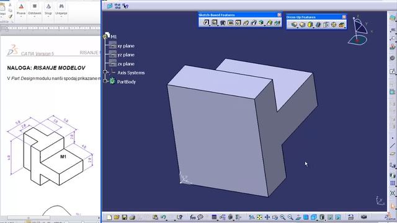Click the Fly Mode icon in view toolbar
This screenshot has width=397, height=223.
pyautogui.click(x=251, y=217)
